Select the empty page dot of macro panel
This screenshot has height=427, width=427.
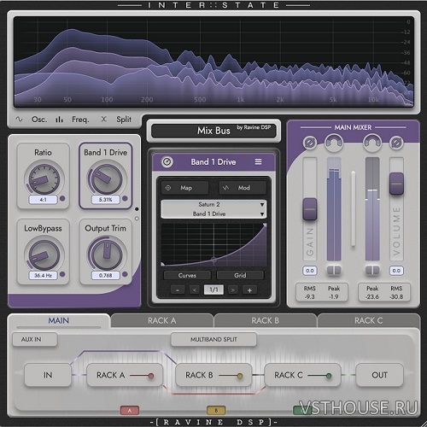(137, 219)
